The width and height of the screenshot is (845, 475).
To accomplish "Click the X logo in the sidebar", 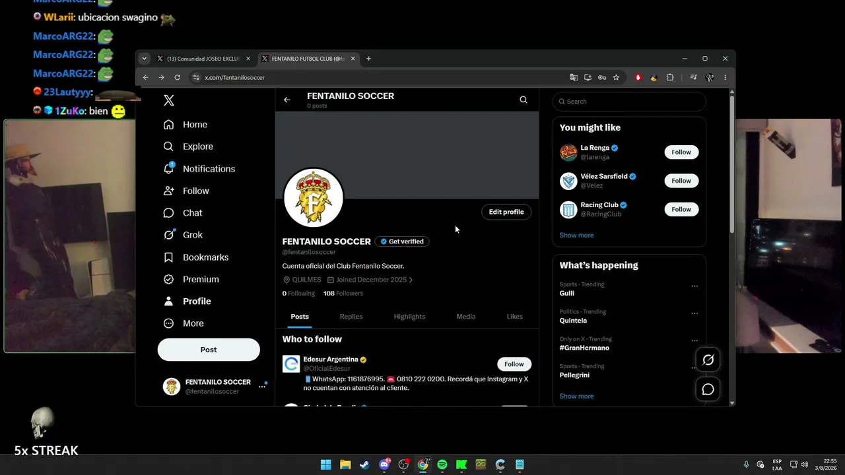I will [169, 100].
